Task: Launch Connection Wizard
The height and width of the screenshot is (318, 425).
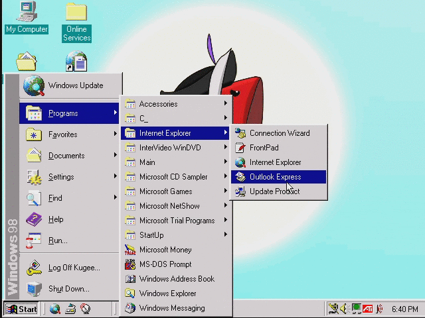Action: [279, 133]
